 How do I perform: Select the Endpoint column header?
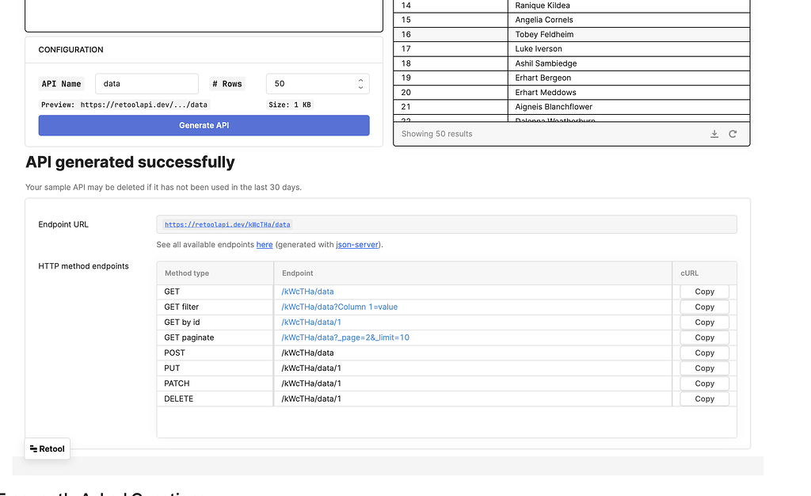(x=473, y=273)
